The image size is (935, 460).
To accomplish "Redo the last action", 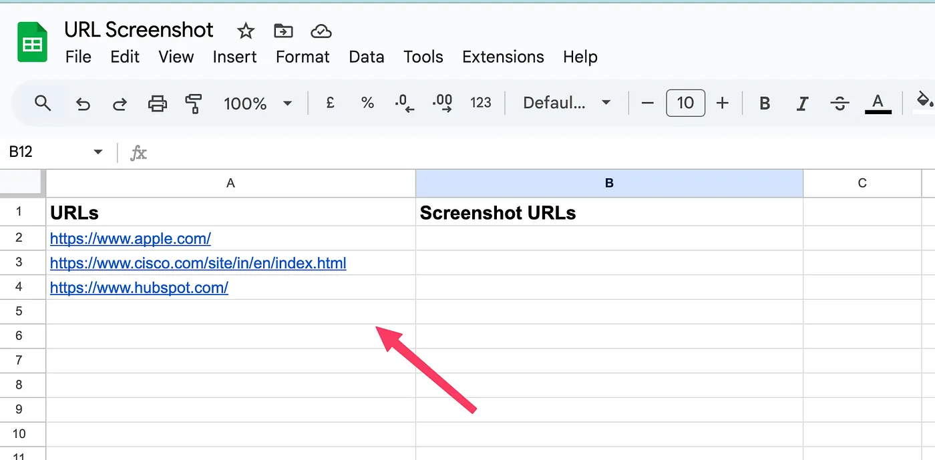I will coord(120,103).
